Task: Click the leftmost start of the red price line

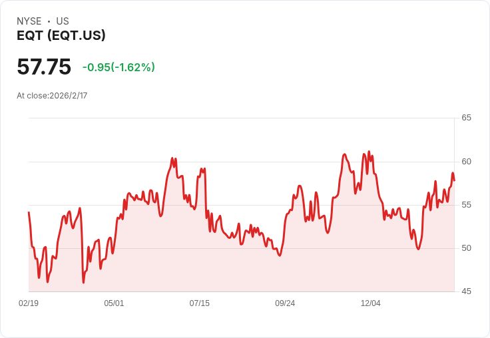Action: click(x=29, y=212)
